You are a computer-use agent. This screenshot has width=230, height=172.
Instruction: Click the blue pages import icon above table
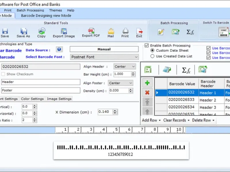tap(167, 69)
